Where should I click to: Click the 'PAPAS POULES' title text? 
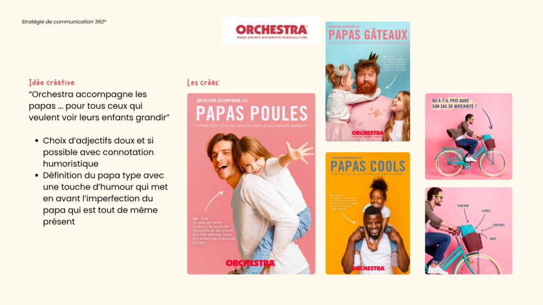pyautogui.click(x=252, y=113)
